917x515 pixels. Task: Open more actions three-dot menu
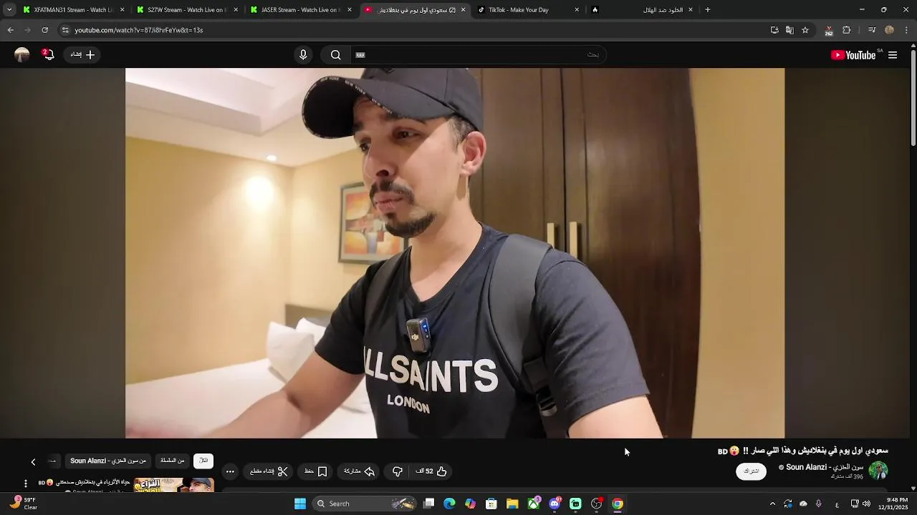[230, 471]
